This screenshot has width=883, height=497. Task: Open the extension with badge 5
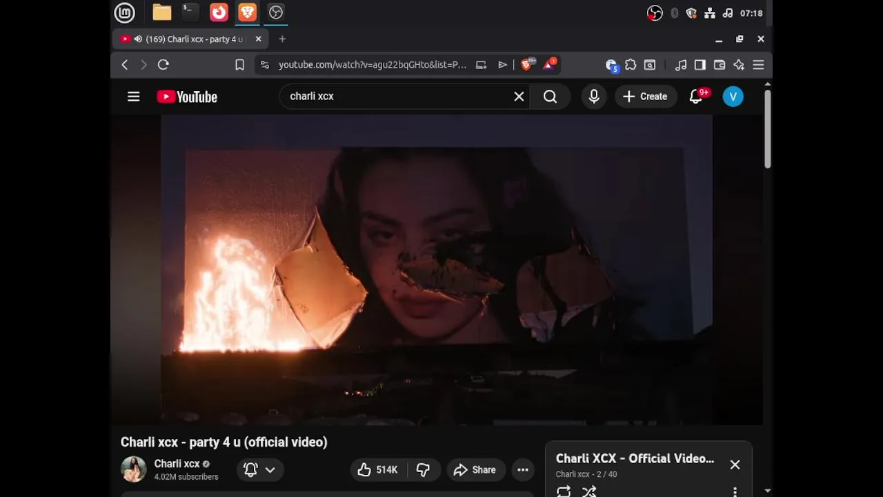[611, 65]
